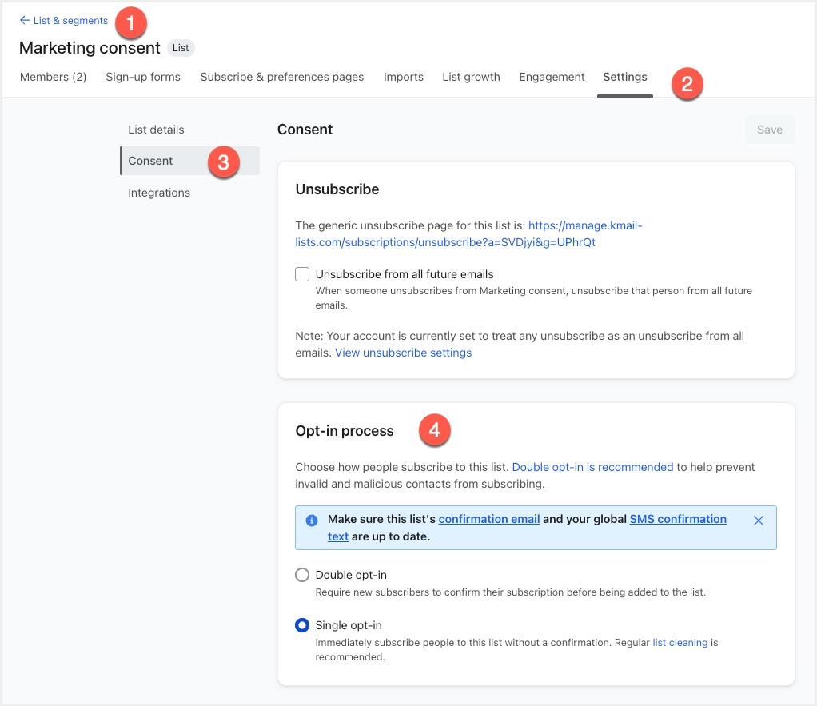Screen dimensions: 817x706
Task: Switch to the Engagement tab
Action: pyautogui.click(x=552, y=77)
